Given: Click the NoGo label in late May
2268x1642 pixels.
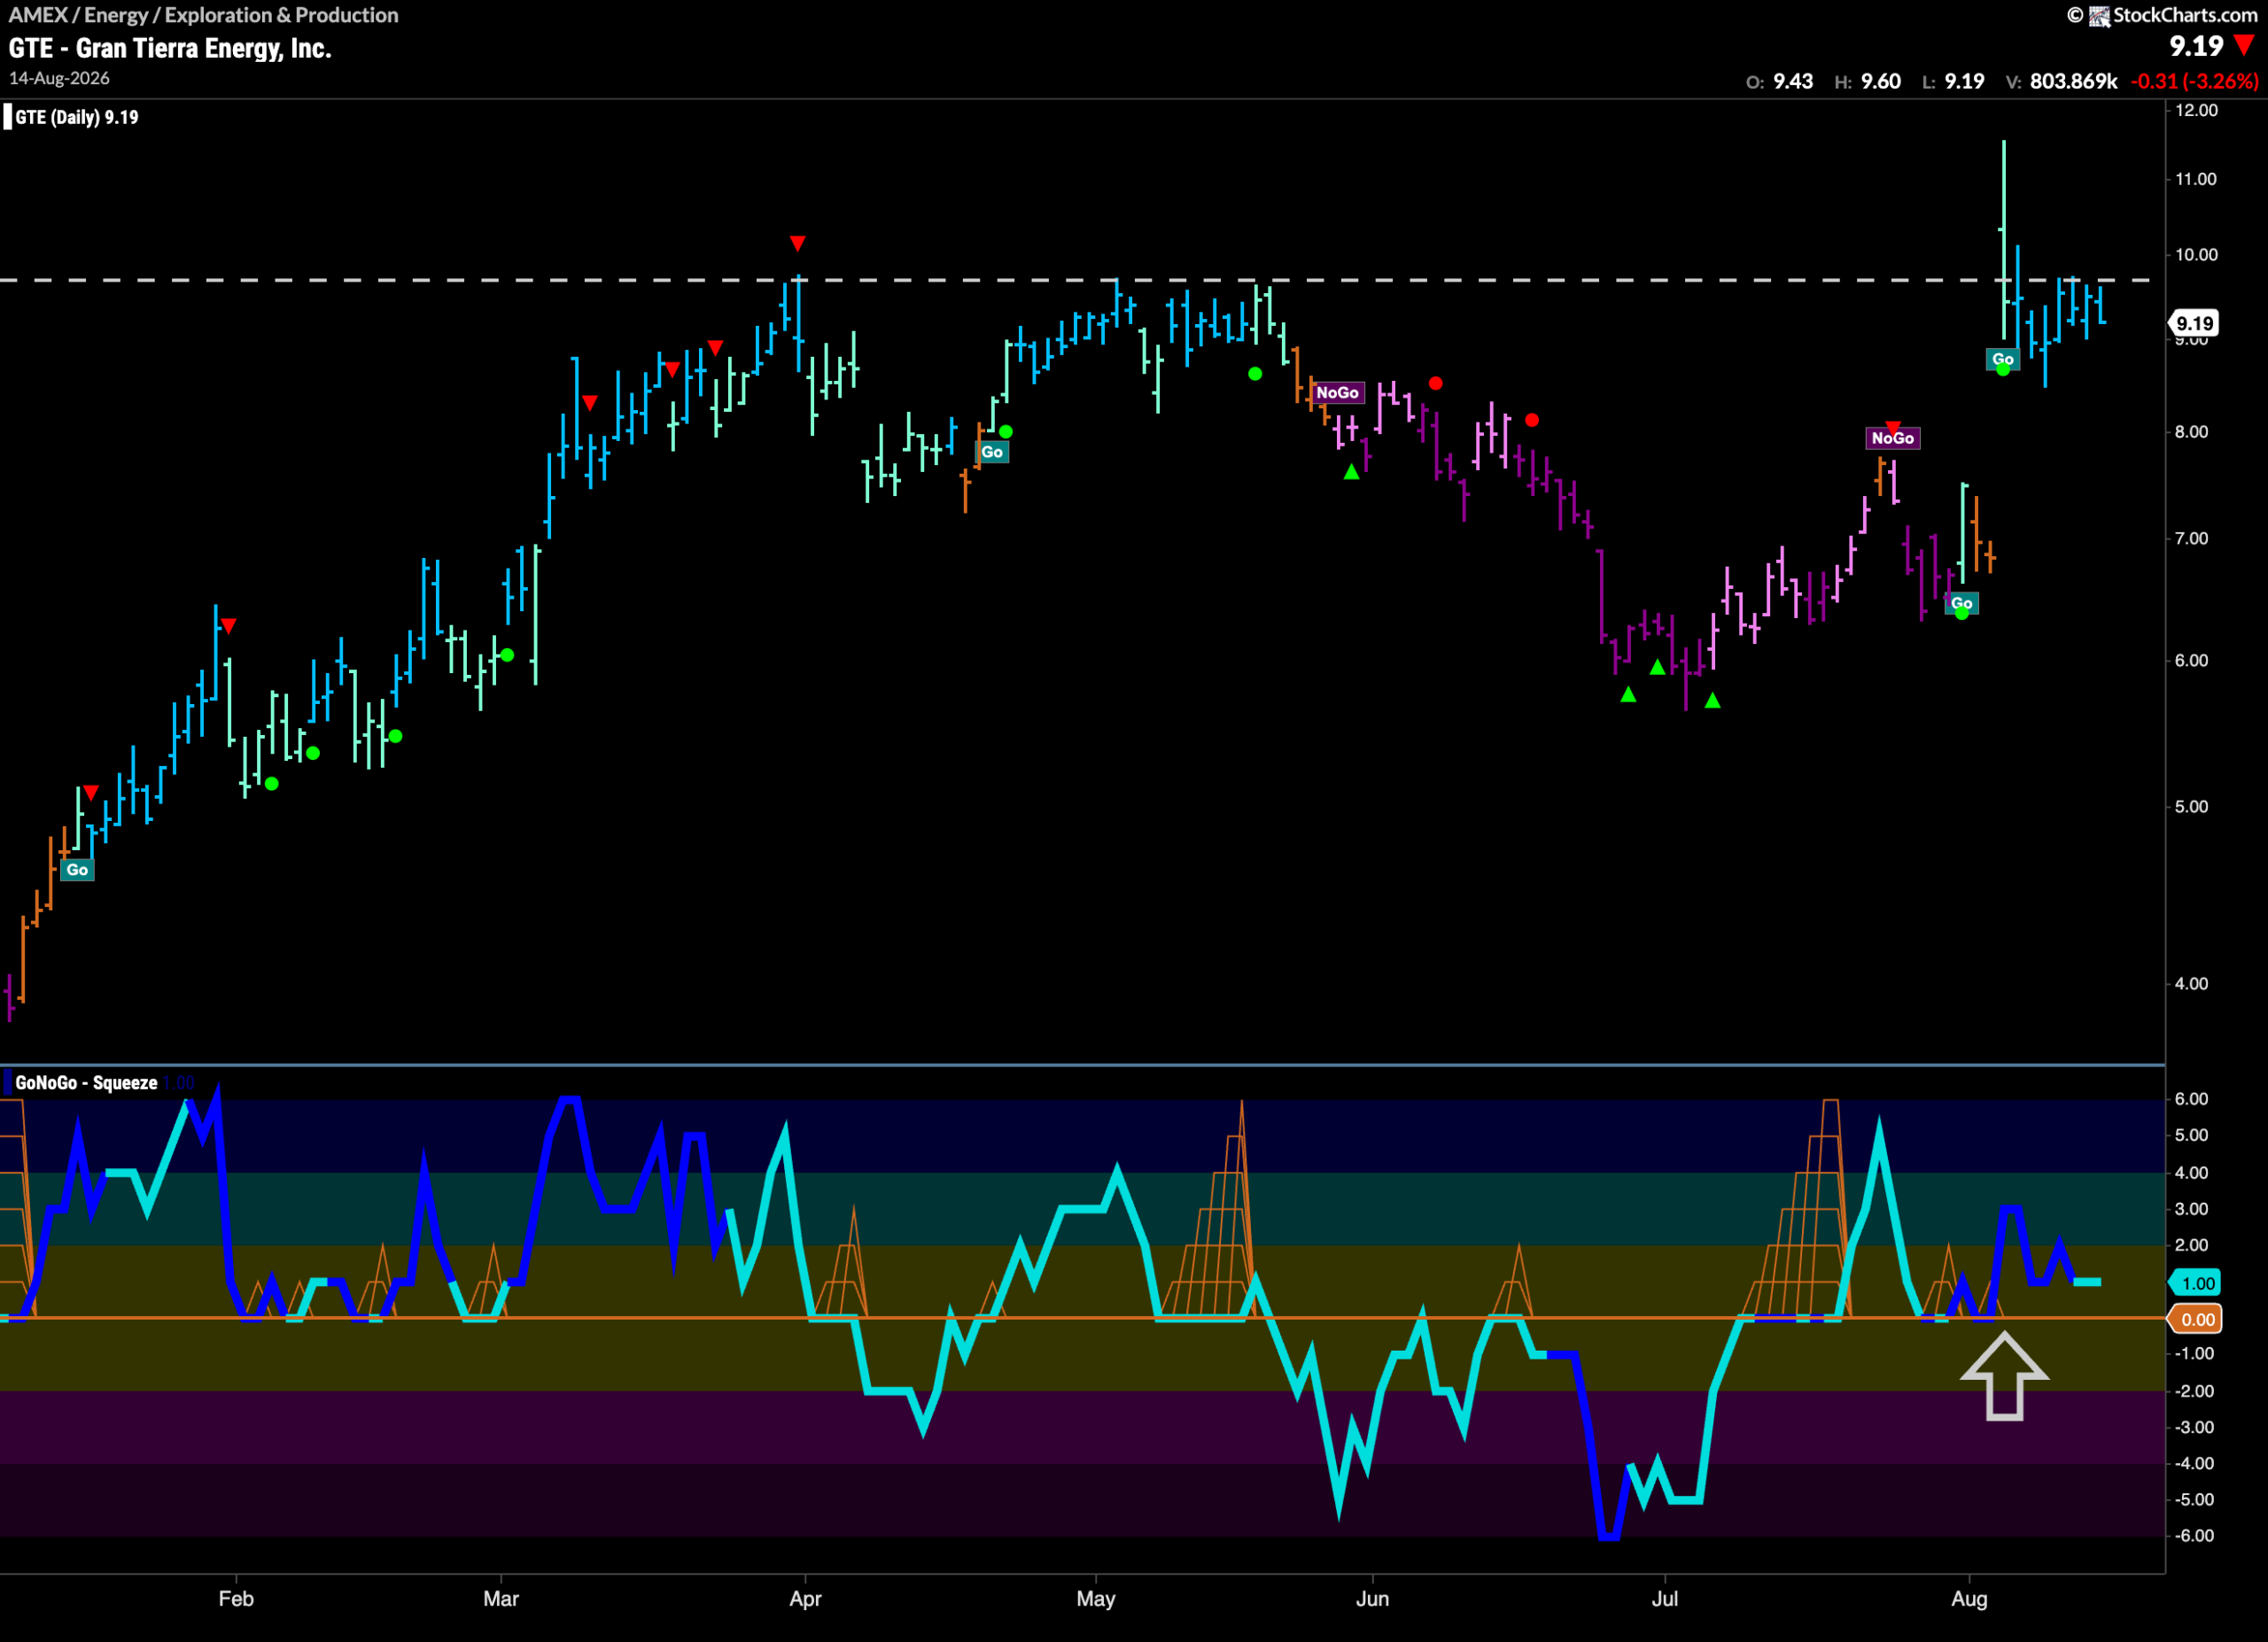Looking at the screenshot, I should tap(1337, 392).
